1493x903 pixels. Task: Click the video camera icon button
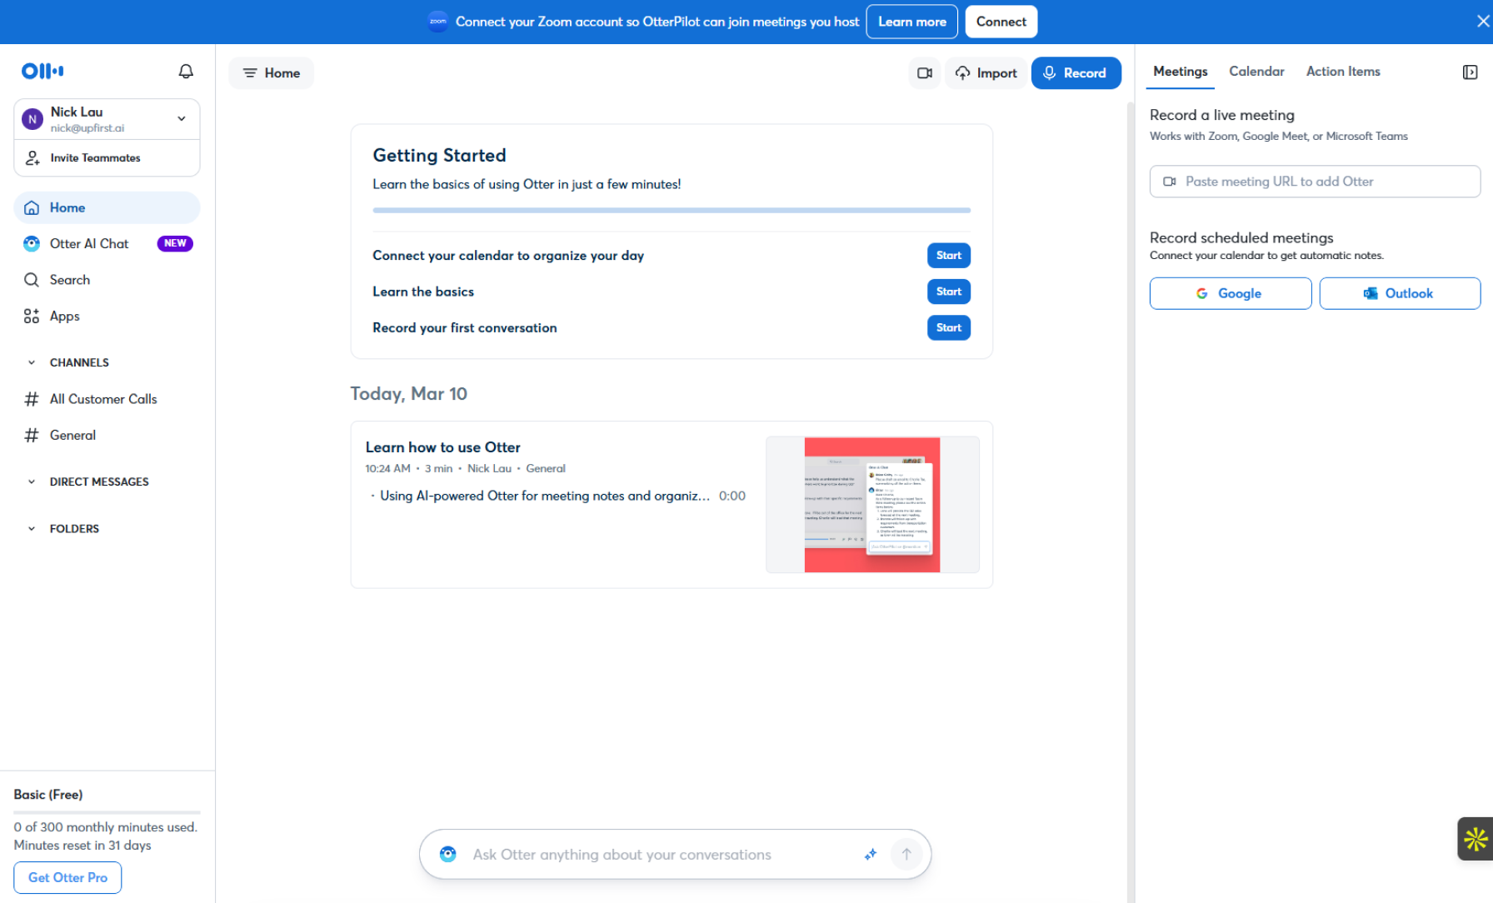[x=924, y=73]
